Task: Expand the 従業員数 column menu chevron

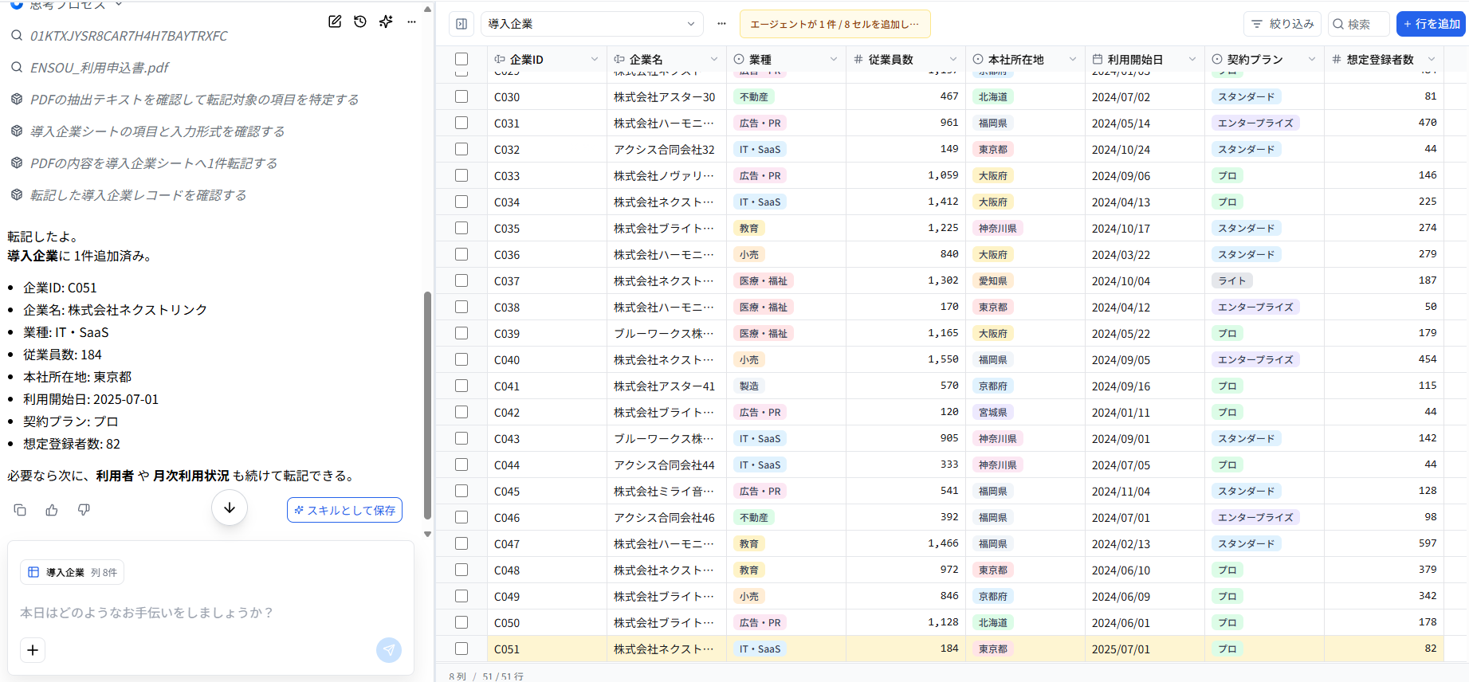Action: (953, 60)
